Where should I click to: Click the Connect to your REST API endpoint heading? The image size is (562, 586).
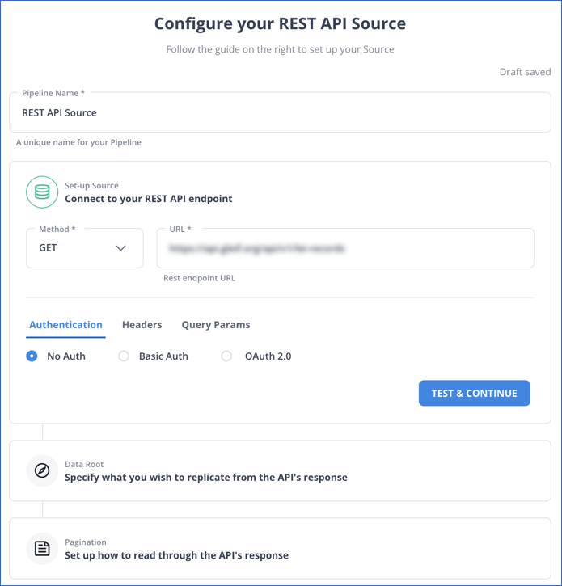[149, 199]
